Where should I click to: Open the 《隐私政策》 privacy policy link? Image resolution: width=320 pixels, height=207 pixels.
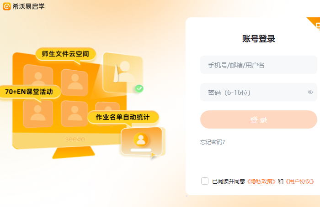(261, 181)
